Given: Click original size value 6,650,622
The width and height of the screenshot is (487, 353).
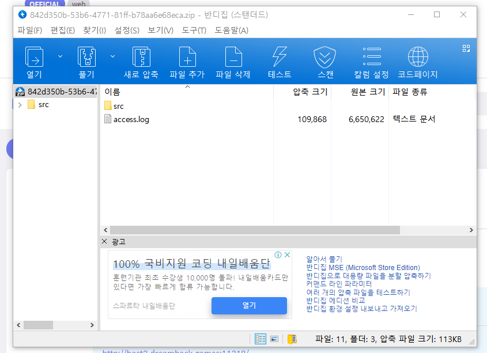Looking at the screenshot, I should (x=367, y=119).
